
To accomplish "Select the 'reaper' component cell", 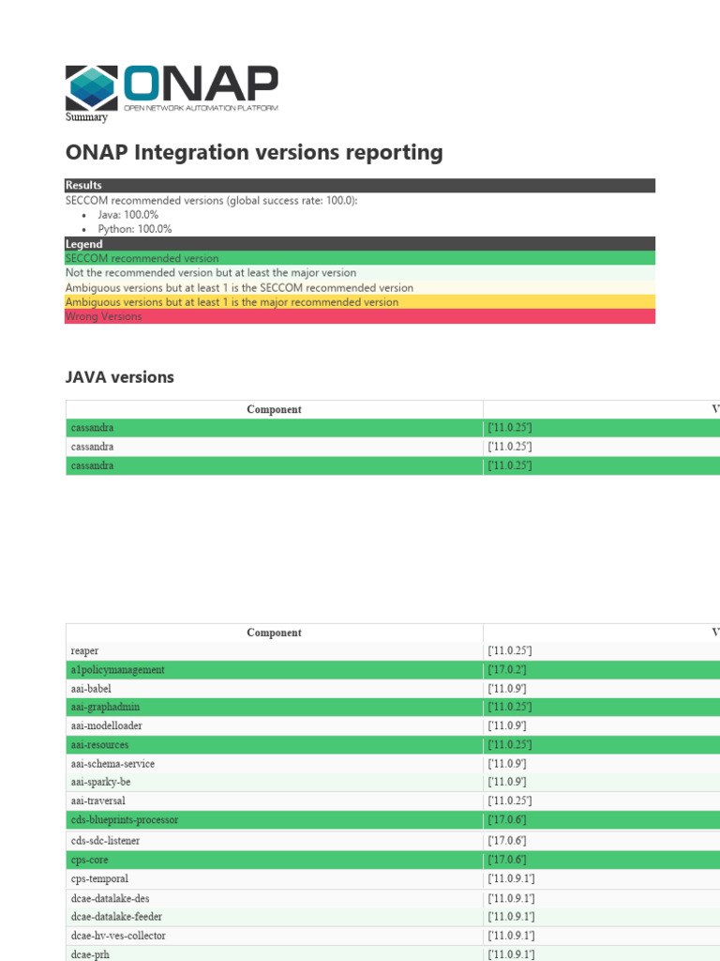I will (275, 651).
